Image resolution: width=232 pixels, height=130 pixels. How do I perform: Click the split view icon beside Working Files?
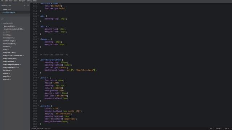(28, 5)
